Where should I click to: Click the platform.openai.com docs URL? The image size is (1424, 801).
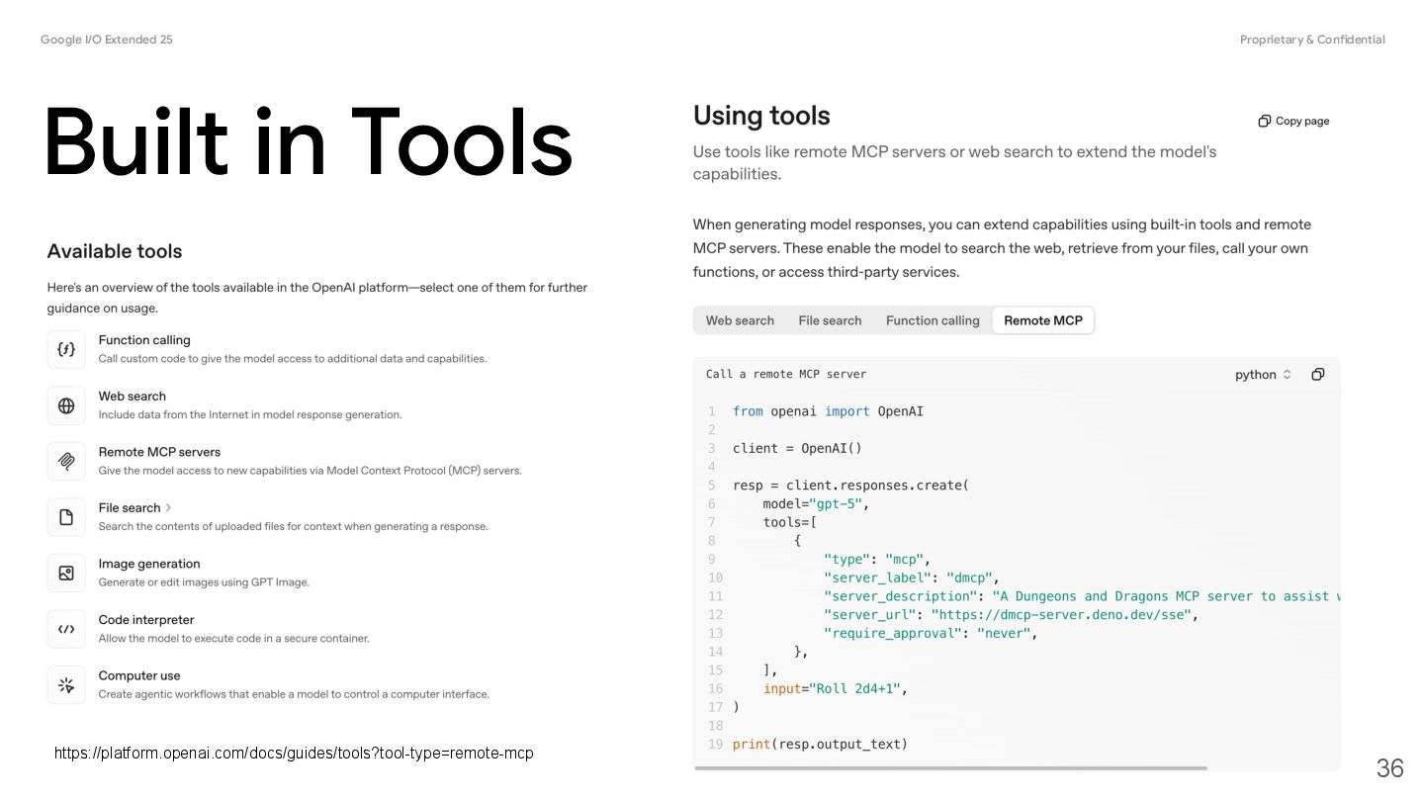[294, 754]
